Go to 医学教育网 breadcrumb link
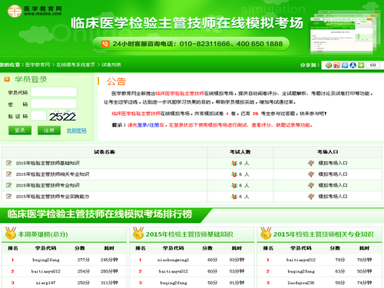 pos(38,65)
